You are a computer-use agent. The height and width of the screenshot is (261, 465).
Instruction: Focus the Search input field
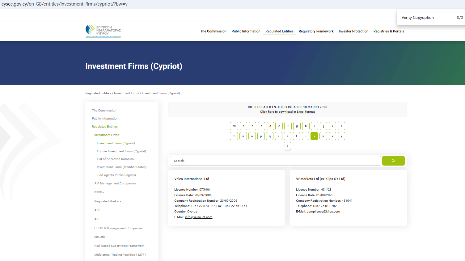[275, 161]
